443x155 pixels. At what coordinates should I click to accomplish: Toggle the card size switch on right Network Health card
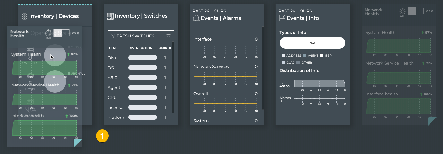pyautogui.click(x=416, y=11)
